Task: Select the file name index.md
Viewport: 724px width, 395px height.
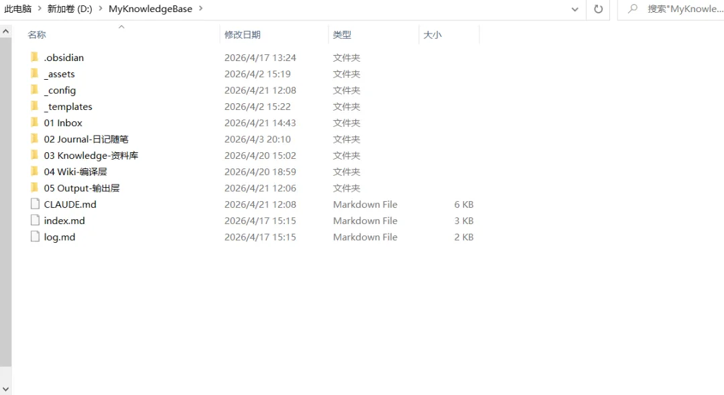Action: click(64, 221)
